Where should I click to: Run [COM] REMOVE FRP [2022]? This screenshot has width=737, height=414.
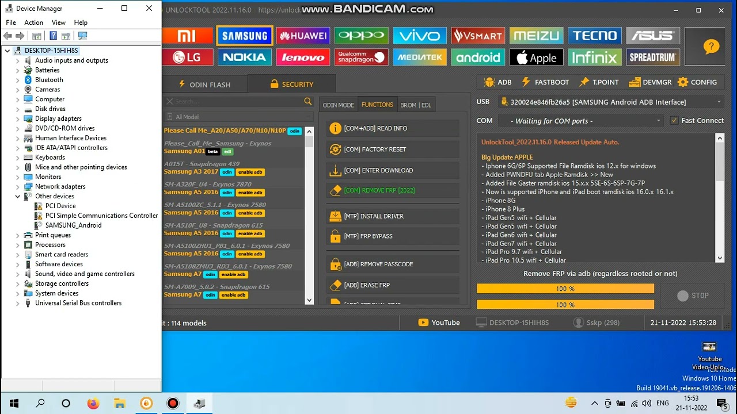393,190
